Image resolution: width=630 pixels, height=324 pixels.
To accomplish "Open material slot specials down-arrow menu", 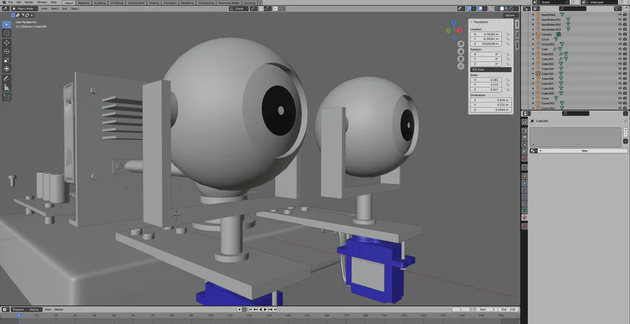I will (x=626, y=141).
